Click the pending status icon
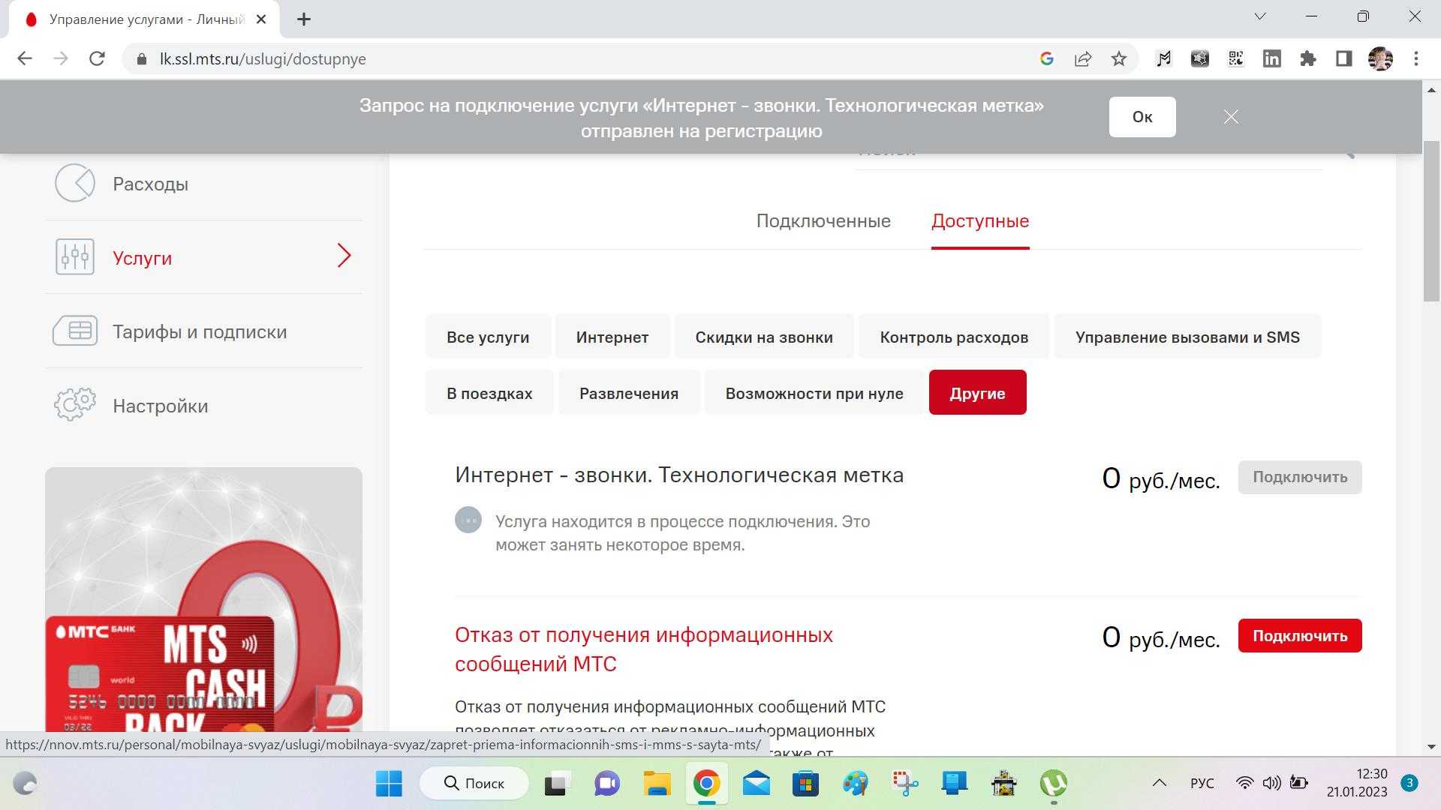Screen dimensions: 1441x810 click(468, 520)
